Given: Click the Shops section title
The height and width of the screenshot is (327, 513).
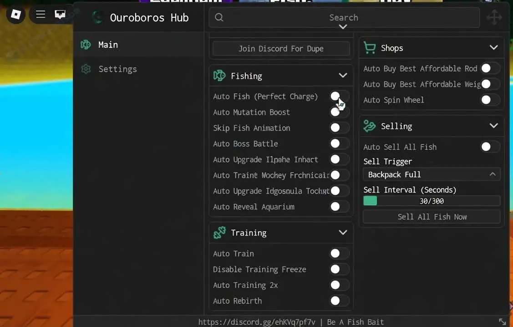Looking at the screenshot, I should tap(392, 48).
